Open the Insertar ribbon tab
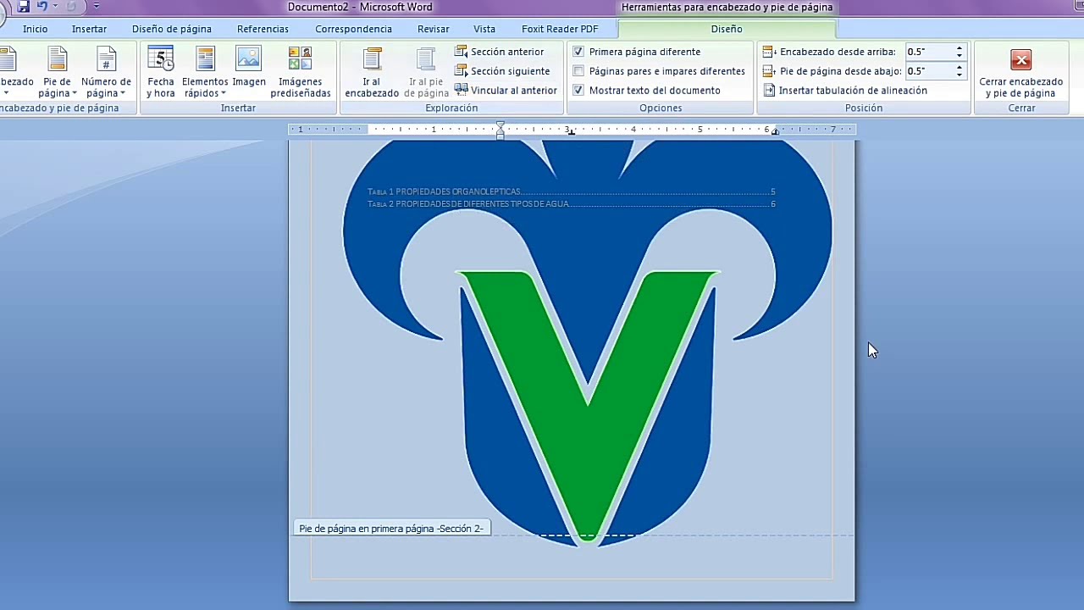 90,29
